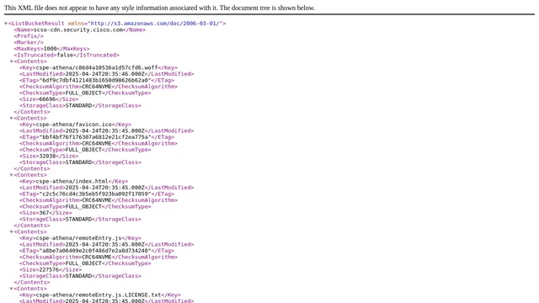
Task: Click the Size value 66696
Action: 47,99
